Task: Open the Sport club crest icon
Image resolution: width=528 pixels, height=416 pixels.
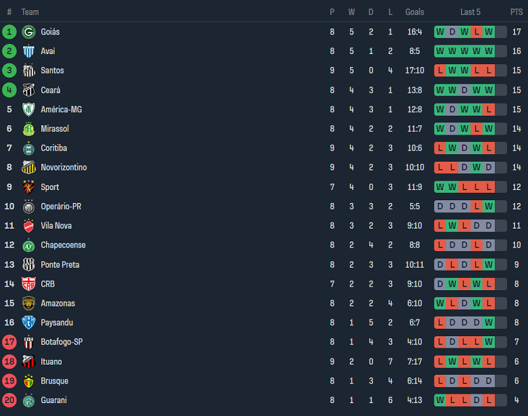Action: pyautogui.click(x=28, y=187)
